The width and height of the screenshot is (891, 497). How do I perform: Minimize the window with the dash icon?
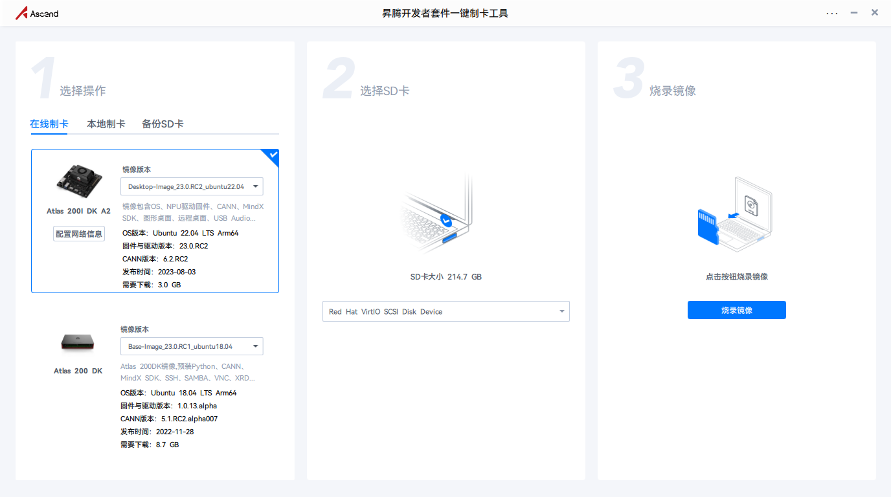click(854, 12)
